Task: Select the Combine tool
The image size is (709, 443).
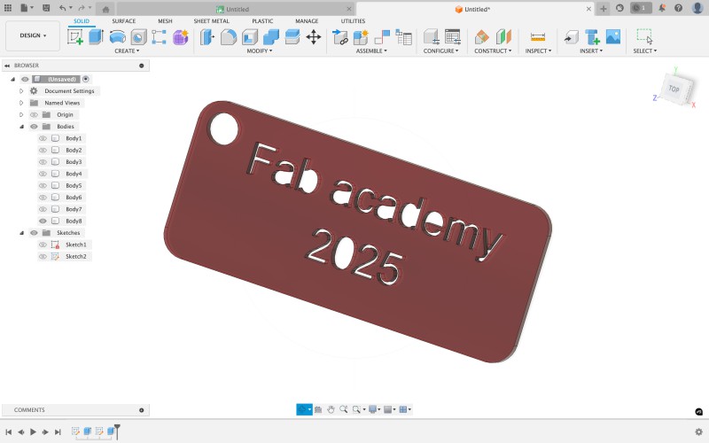Action: click(271, 37)
